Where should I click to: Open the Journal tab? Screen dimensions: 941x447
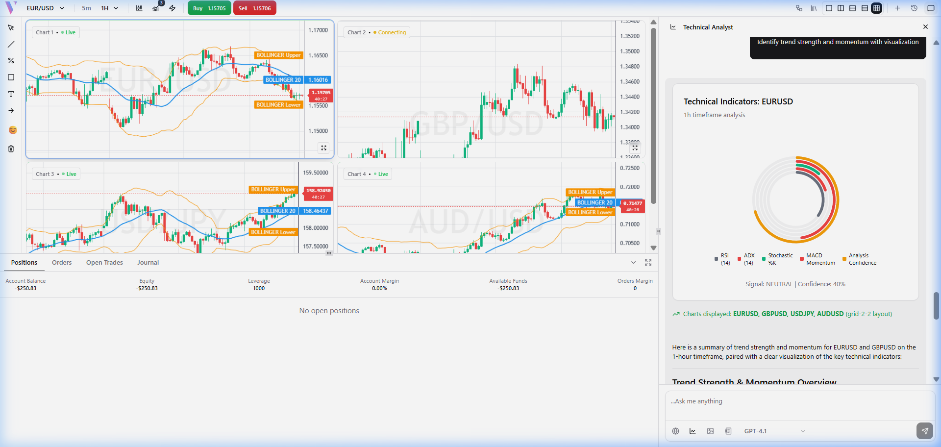pyautogui.click(x=148, y=263)
